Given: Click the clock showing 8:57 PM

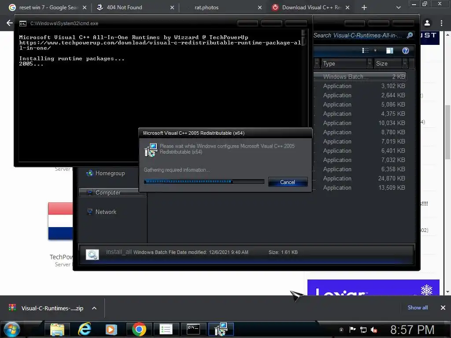Looking at the screenshot, I should coord(412,330).
